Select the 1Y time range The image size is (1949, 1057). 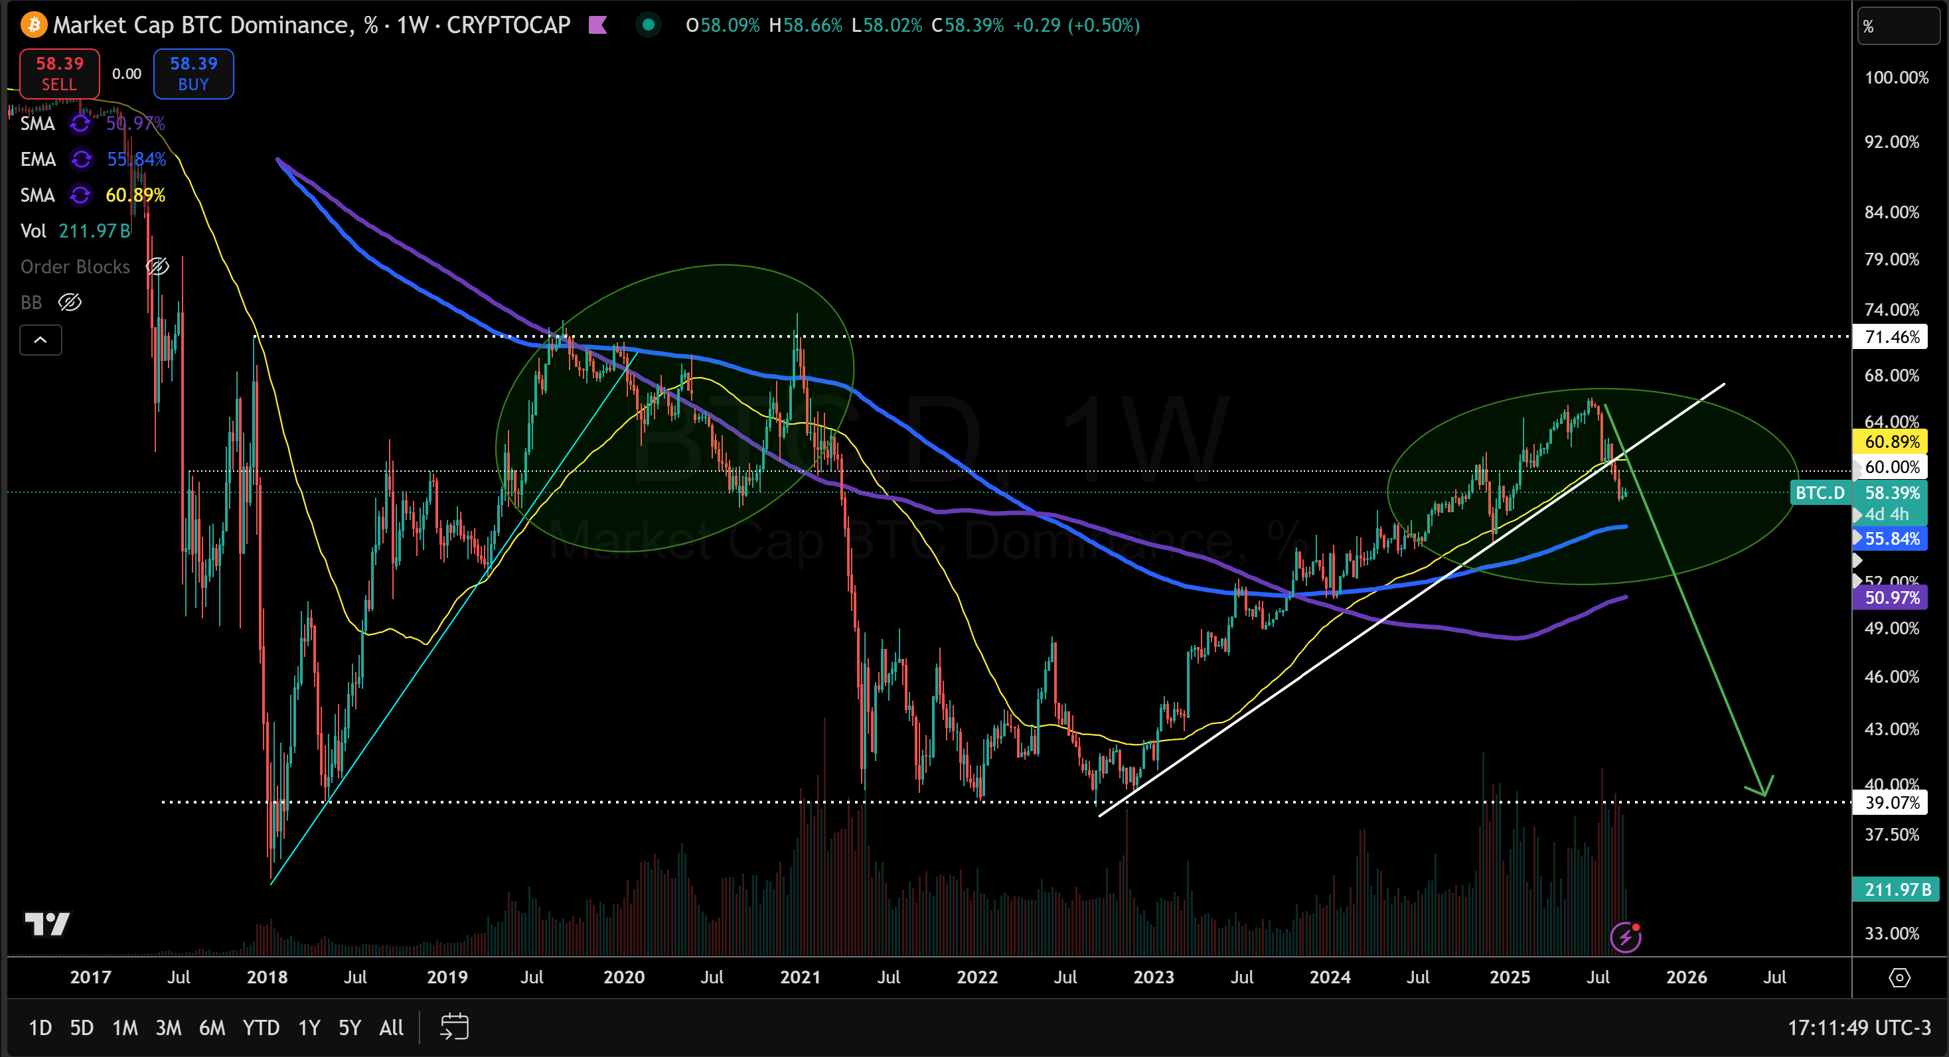click(309, 1028)
